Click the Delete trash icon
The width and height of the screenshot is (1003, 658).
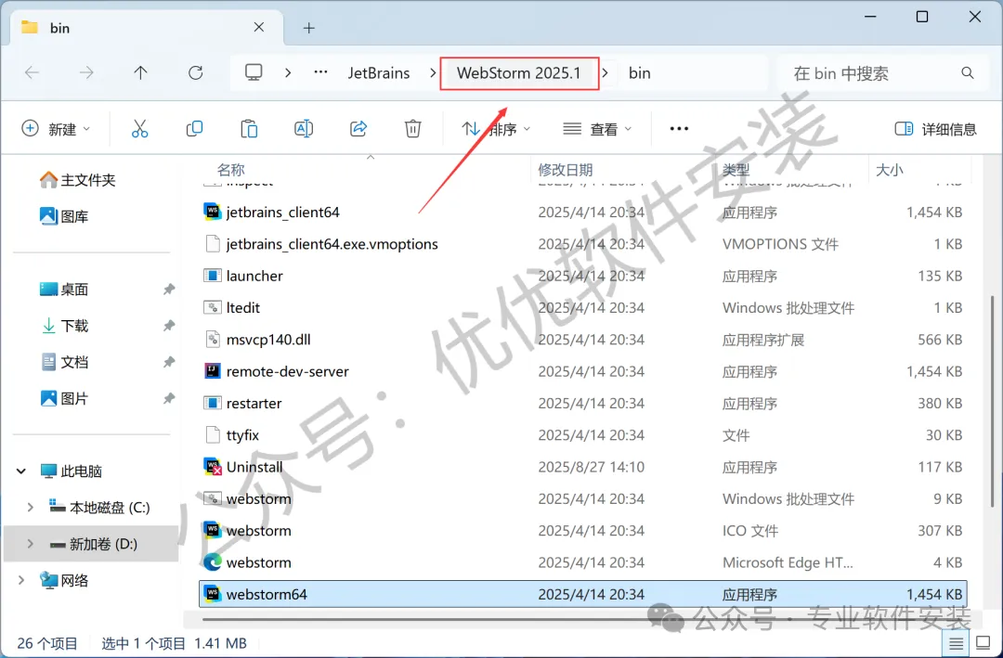click(412, 128)
